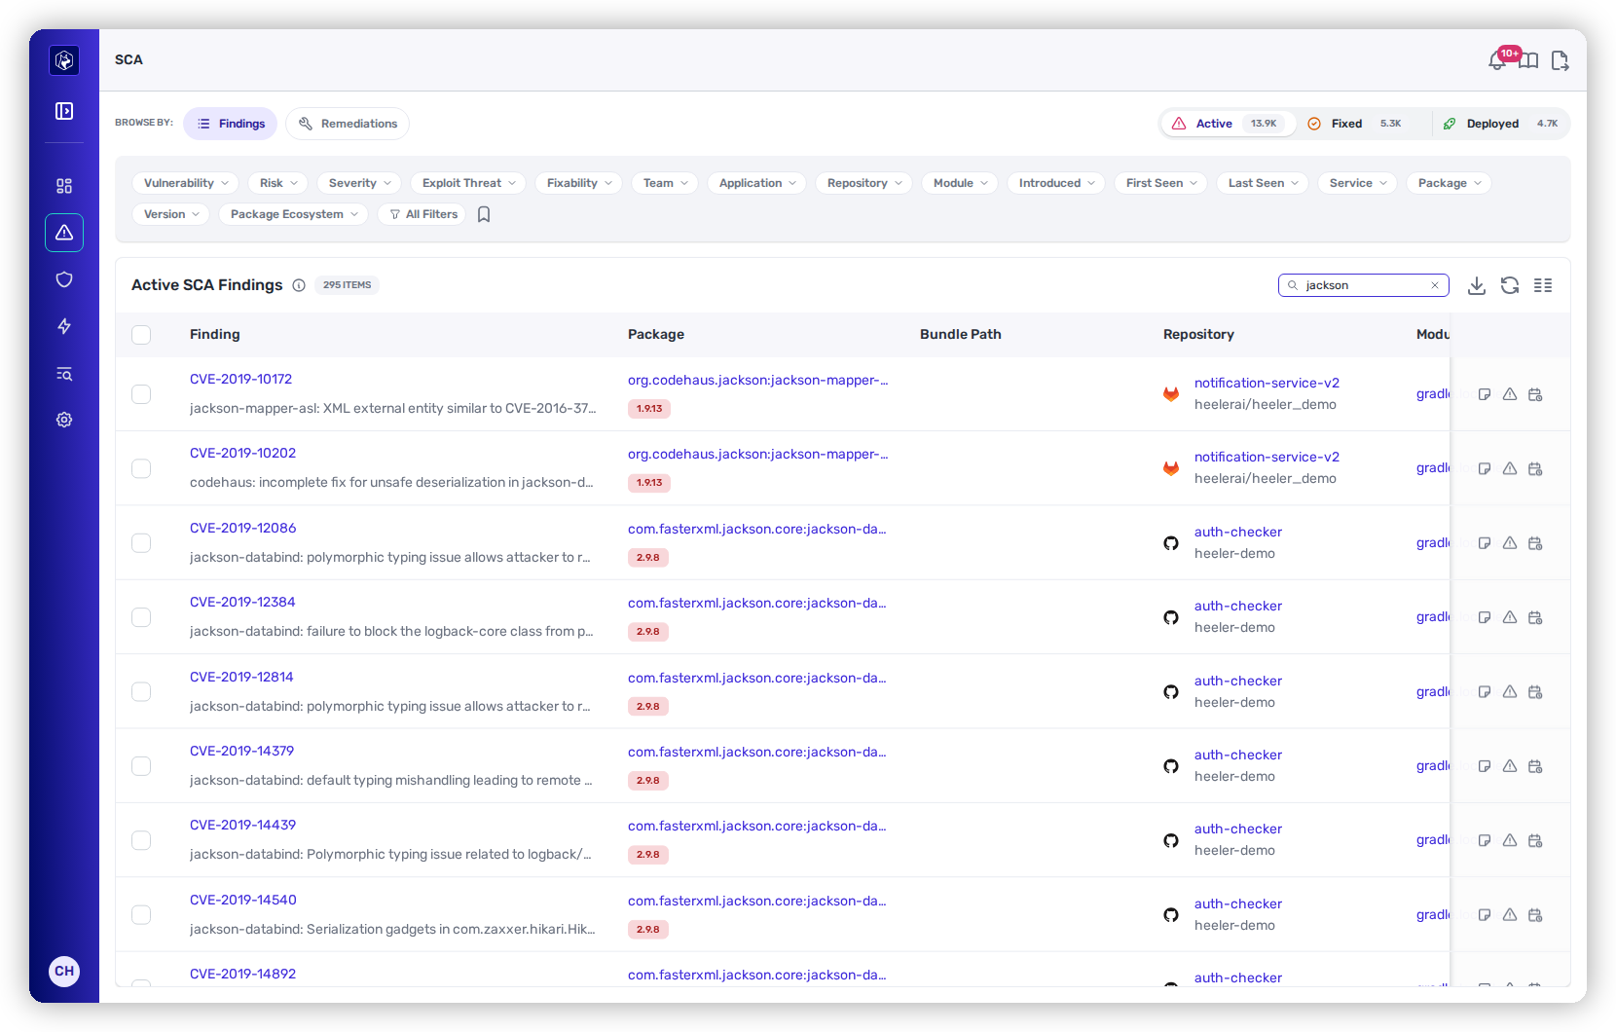Click the saved filters bookmark icon

point(484,214)
